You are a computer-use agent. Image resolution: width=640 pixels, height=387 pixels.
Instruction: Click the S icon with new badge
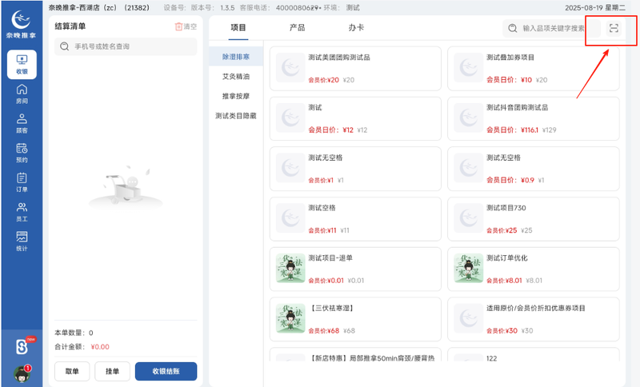(22, 347)
